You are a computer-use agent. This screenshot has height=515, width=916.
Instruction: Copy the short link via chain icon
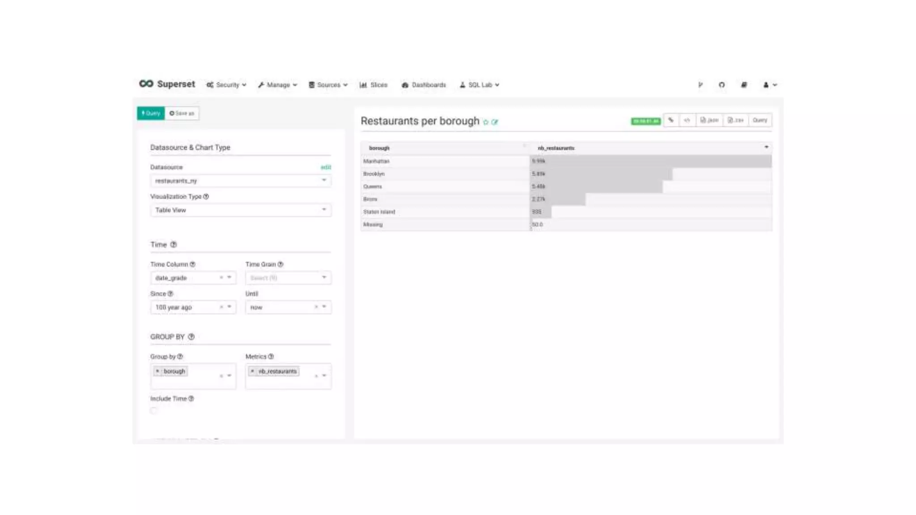[x=671, y=120]
